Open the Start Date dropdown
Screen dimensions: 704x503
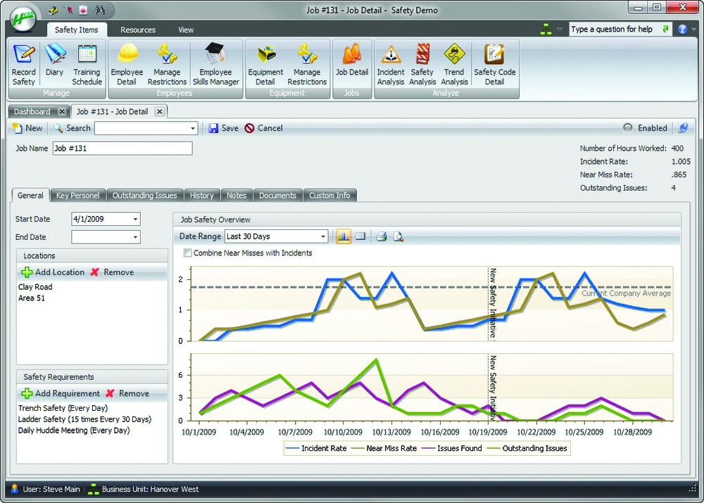pos(135,219)
